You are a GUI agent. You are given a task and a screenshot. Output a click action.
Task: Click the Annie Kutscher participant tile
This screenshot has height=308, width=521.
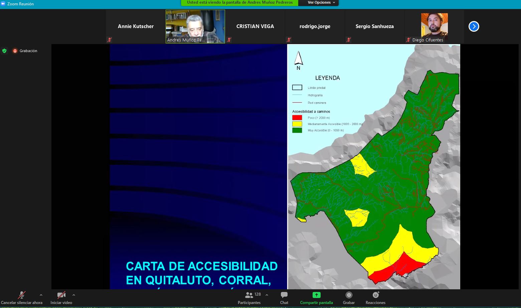[136, 26]
